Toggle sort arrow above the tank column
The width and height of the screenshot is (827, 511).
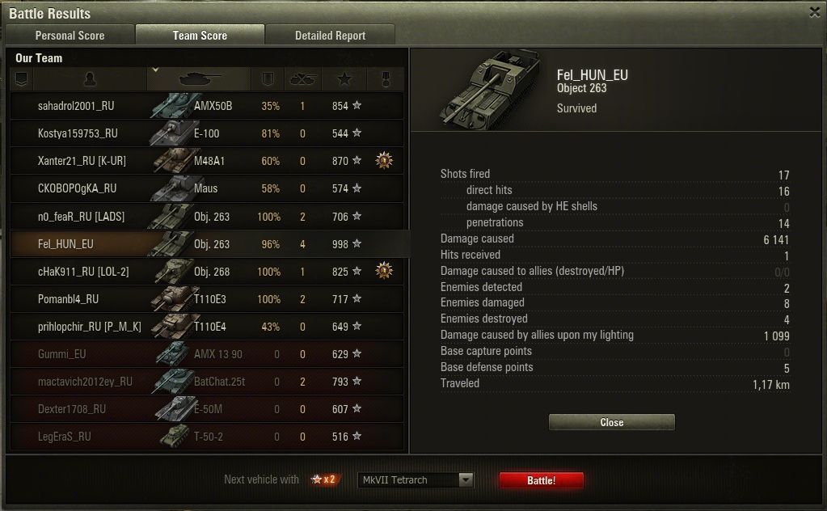155,70
